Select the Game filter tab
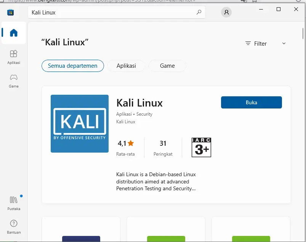 click(167, 66)
